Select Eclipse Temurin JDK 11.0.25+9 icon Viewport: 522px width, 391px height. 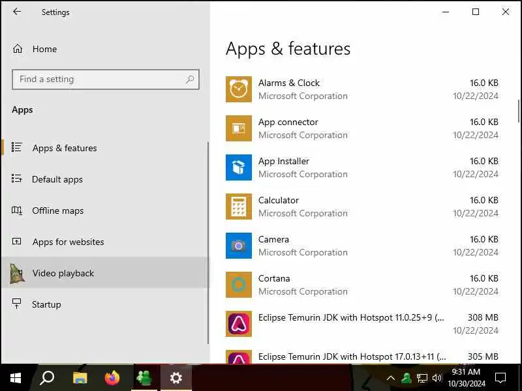pos(239,324)
